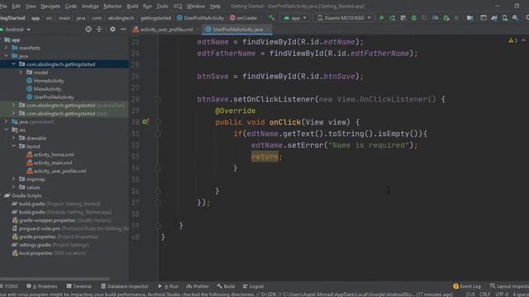Click the highlighted return keyword
This screenshot has width=529, height=297.
click(x=264, y=157)
